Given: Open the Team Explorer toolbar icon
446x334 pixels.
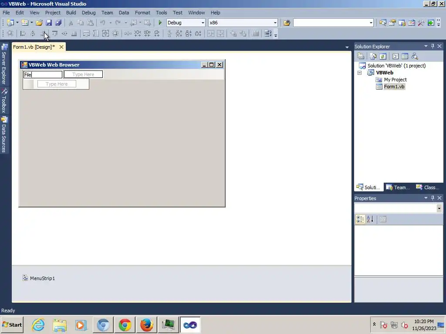Looking at the screenshot, I should tap(402, 23).
